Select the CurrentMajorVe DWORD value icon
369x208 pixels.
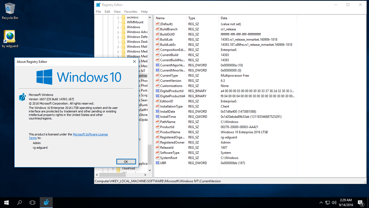[x=157, y=65]
